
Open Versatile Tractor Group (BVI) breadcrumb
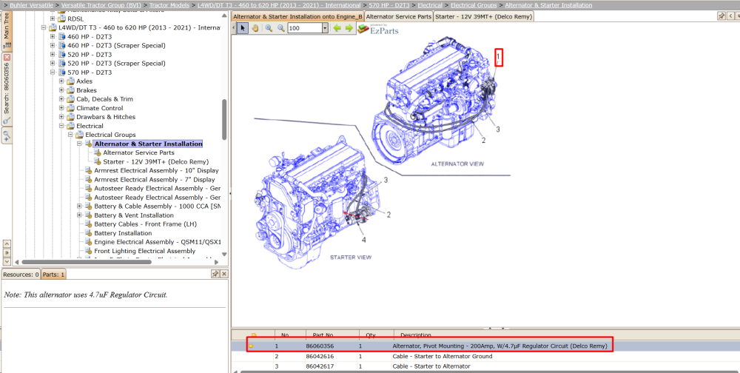(101, 4)
